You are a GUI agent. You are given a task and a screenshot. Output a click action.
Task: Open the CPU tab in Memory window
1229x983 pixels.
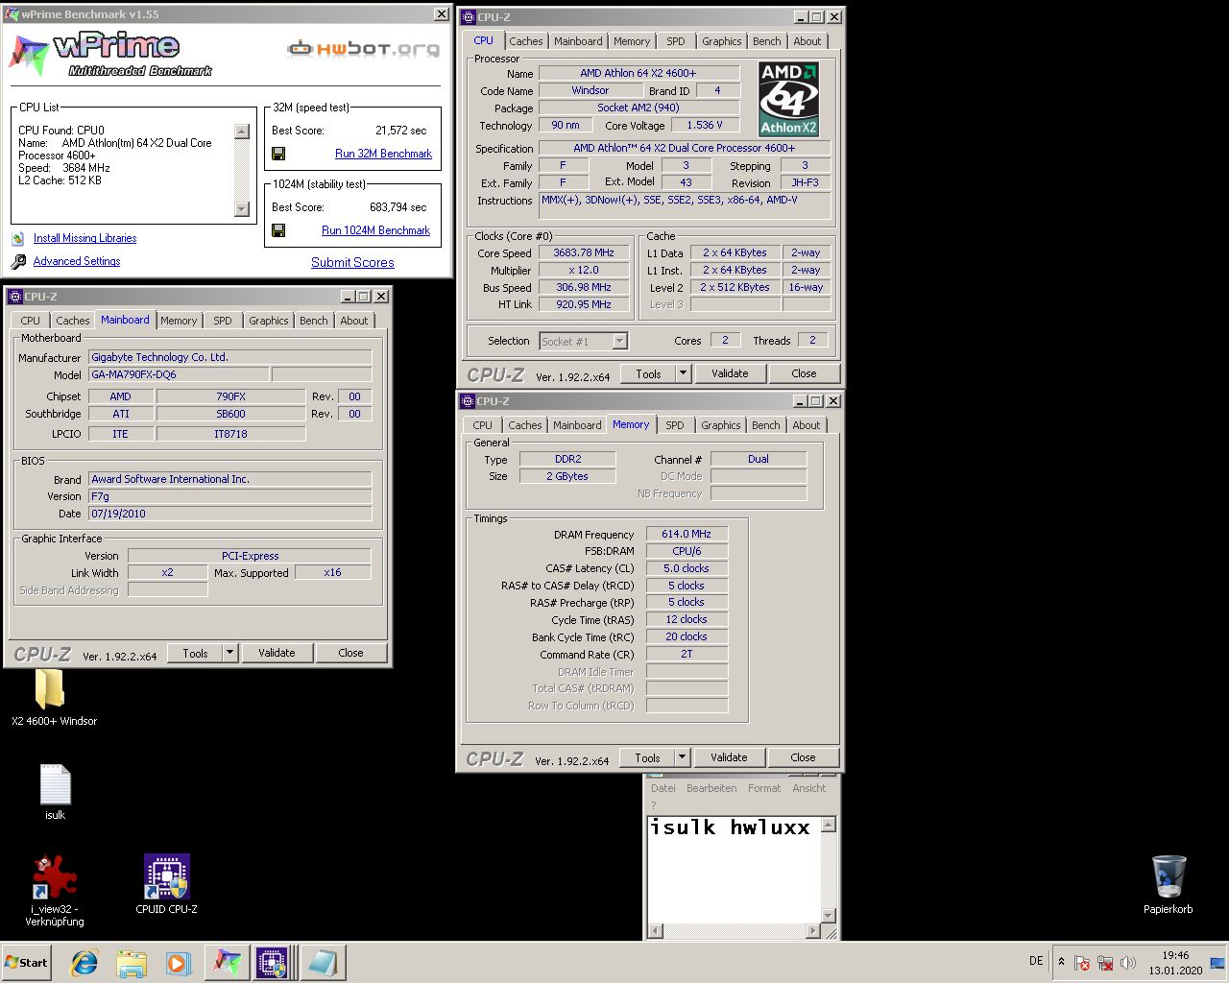click(482, 425)
